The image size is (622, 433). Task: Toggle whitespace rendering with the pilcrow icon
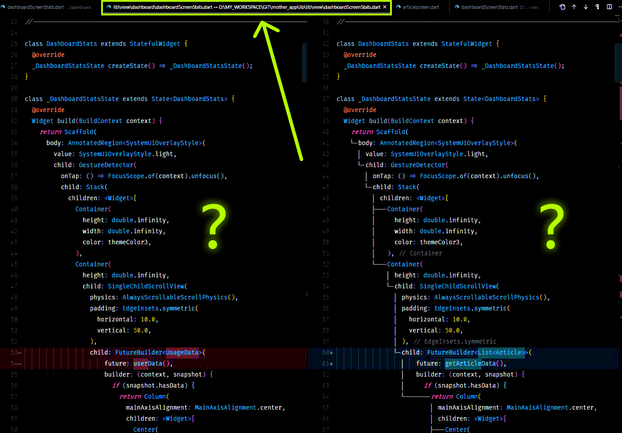click(x=597, y=7)
